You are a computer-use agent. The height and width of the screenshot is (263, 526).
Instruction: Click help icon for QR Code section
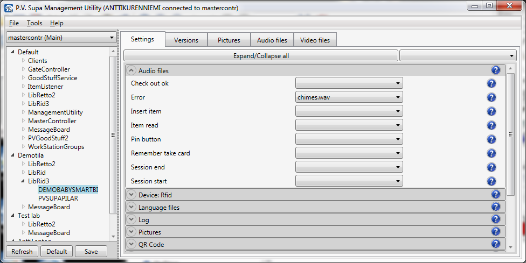[496, 244]
